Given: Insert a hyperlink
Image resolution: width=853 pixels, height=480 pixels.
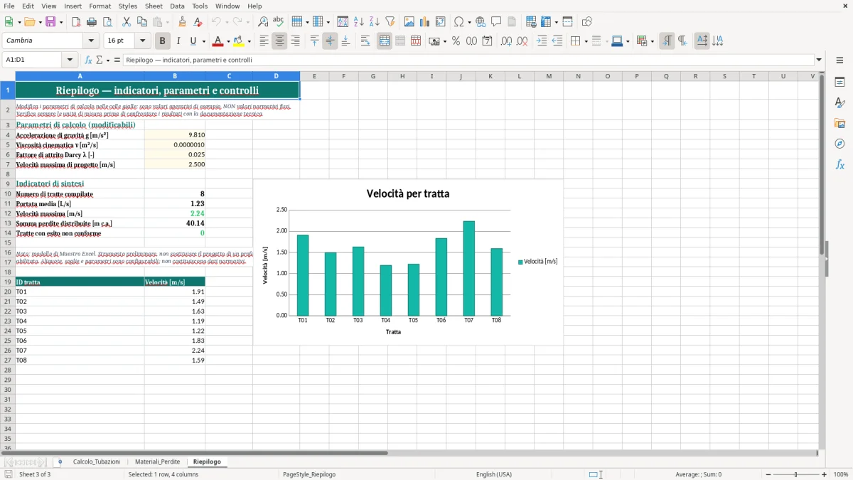Looking at the screenshot, I should [x=481, y=22].
